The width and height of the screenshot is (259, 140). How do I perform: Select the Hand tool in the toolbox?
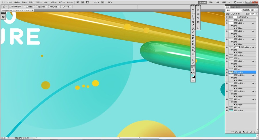click(x=193, y=67)
